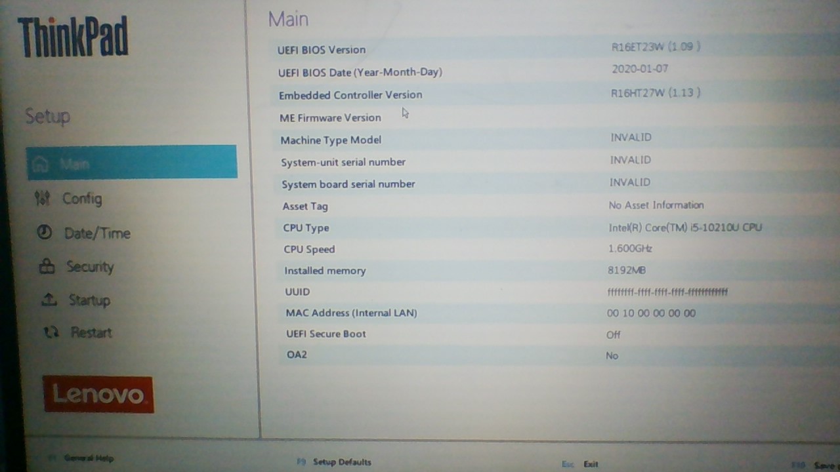Click the Setup heading in sidebar
Screen dimensions: 840x472
click(47, 117)
